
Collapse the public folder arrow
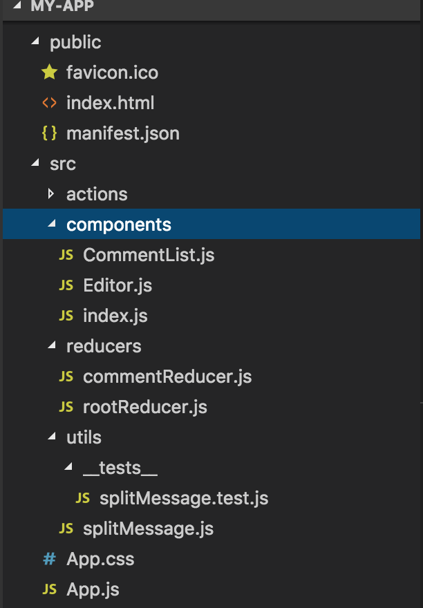tap(35, 42)
